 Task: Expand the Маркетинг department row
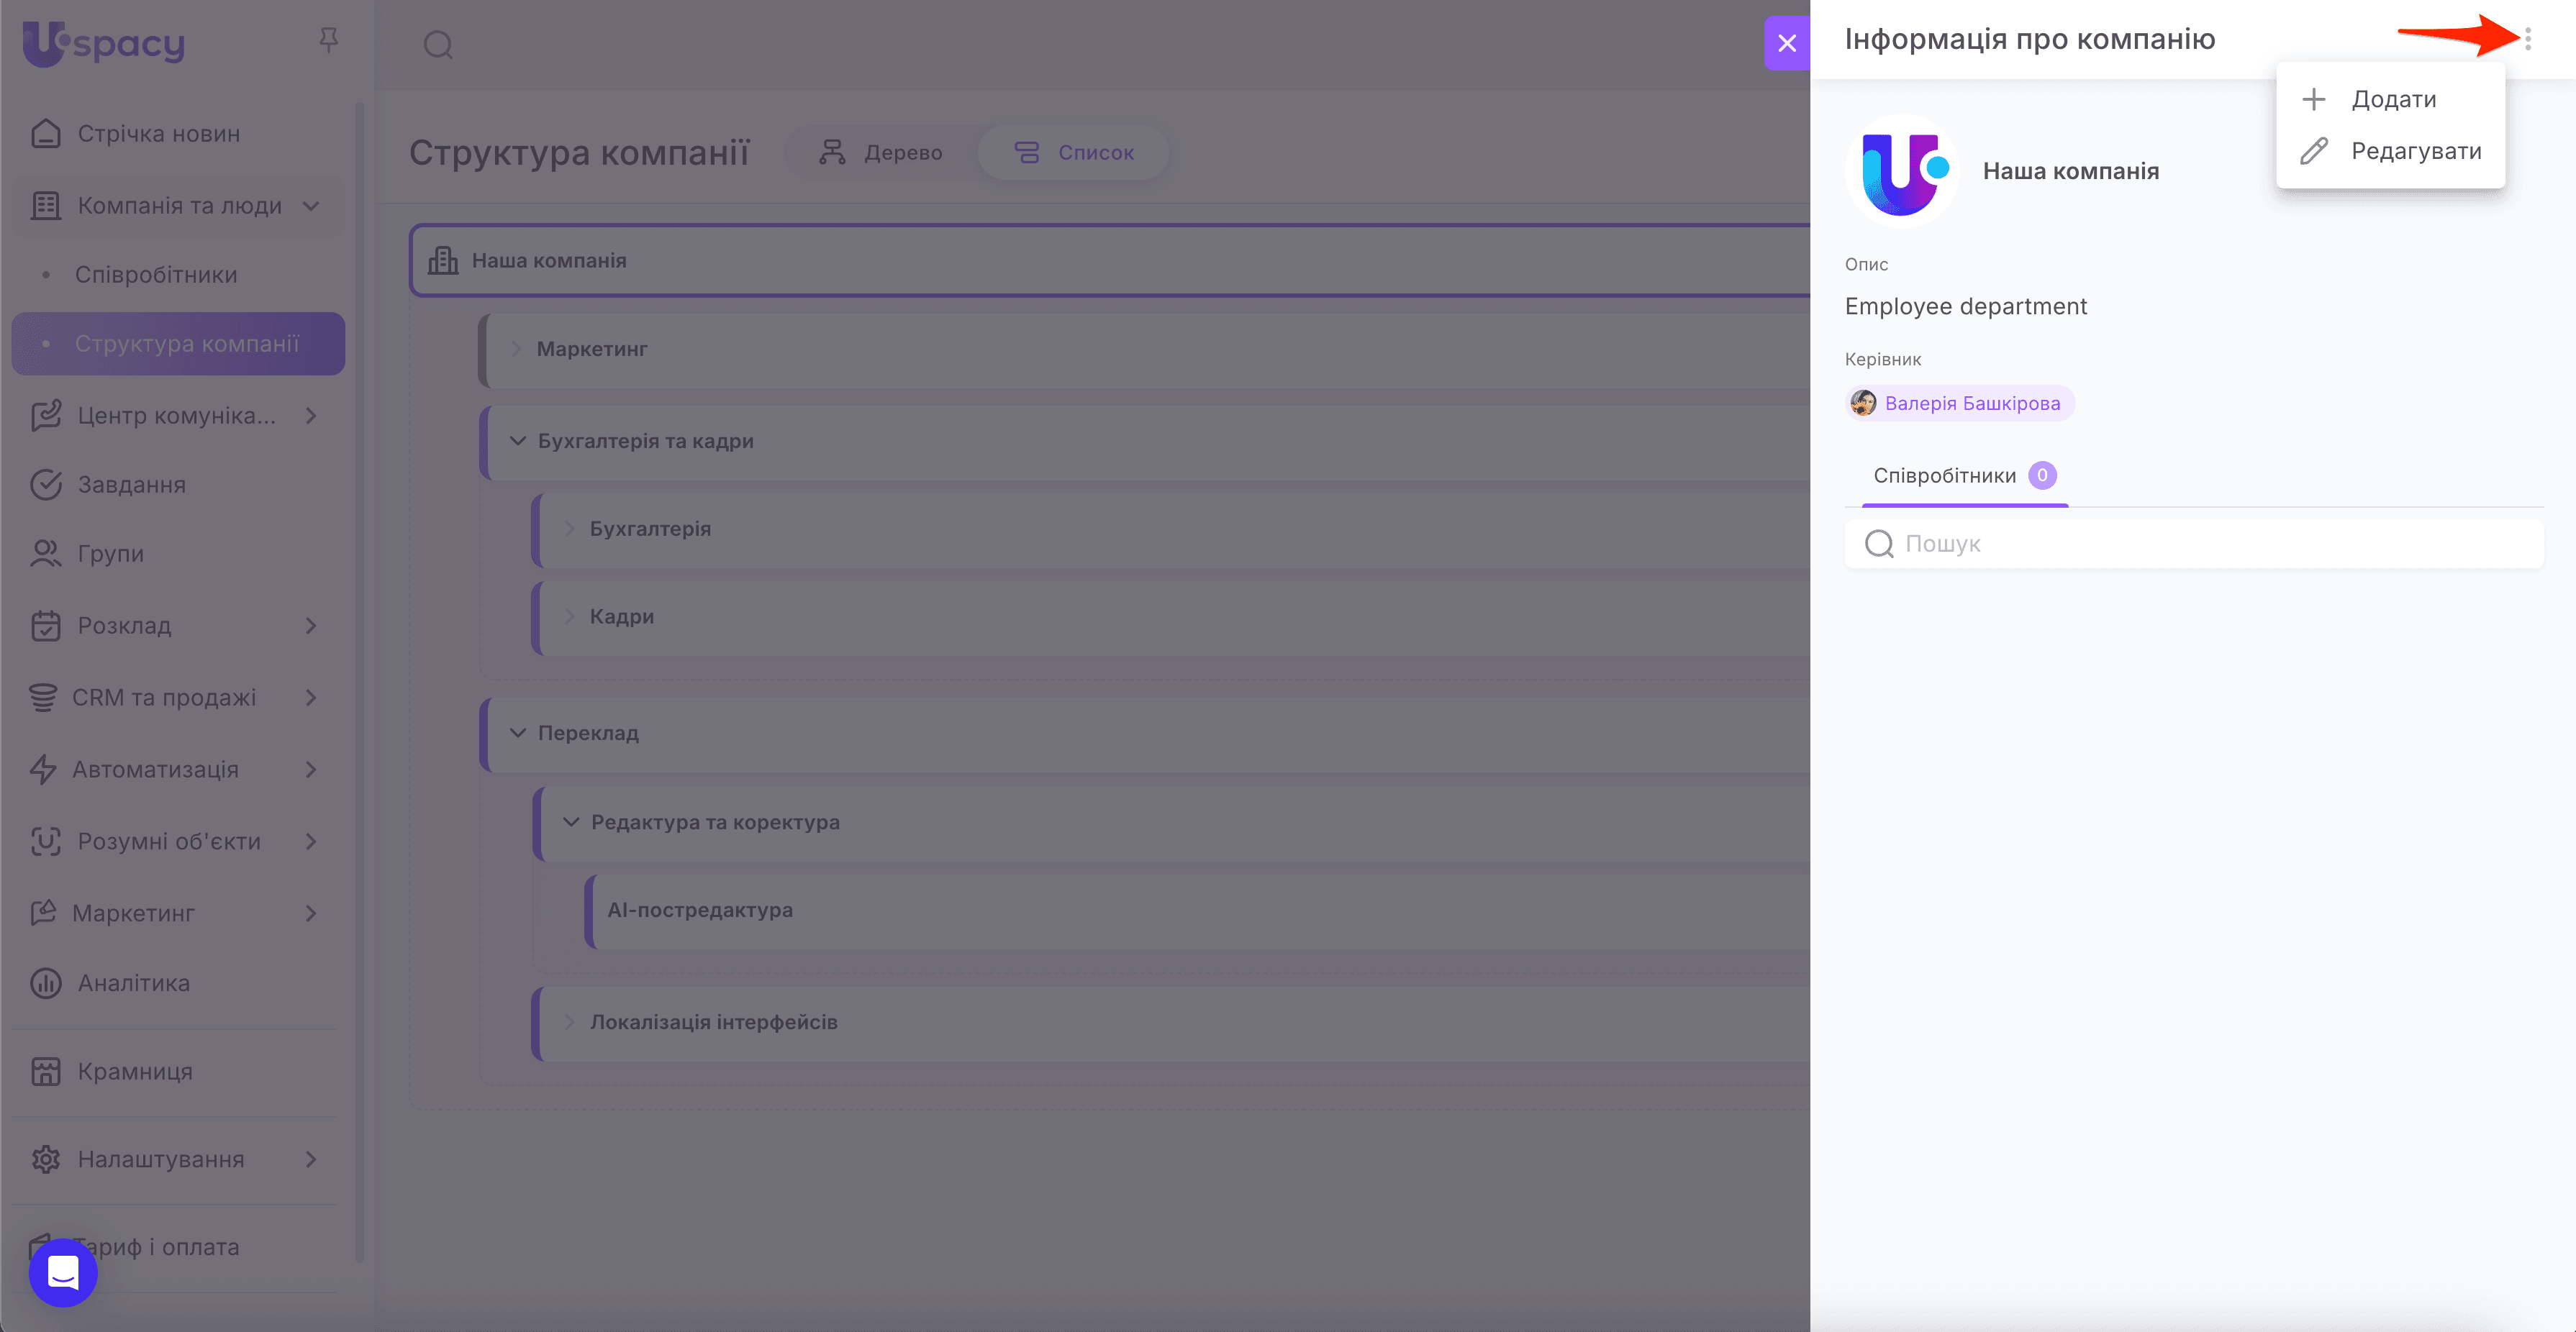click(x=517, y=349)
